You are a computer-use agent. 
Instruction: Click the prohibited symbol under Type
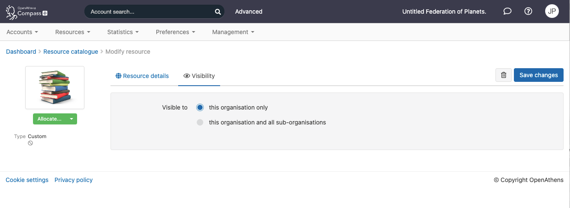[x=30, y=143]
